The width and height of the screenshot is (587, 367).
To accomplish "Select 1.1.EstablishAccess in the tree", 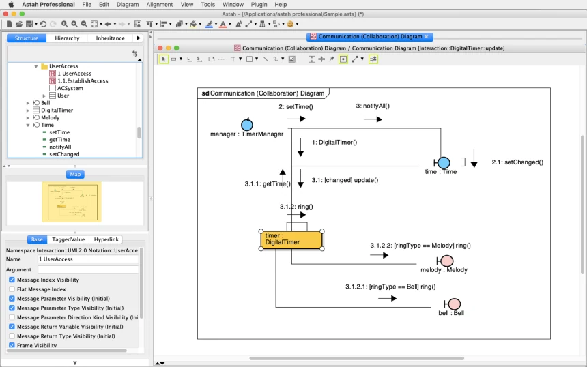I will pos(83,80).
